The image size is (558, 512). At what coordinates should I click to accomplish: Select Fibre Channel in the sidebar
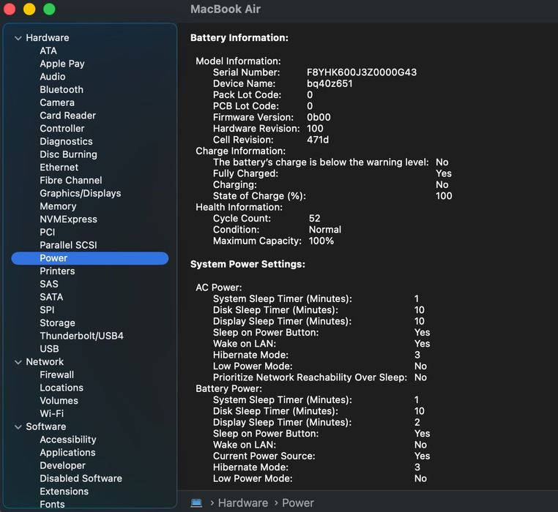[x=71, y=180]
